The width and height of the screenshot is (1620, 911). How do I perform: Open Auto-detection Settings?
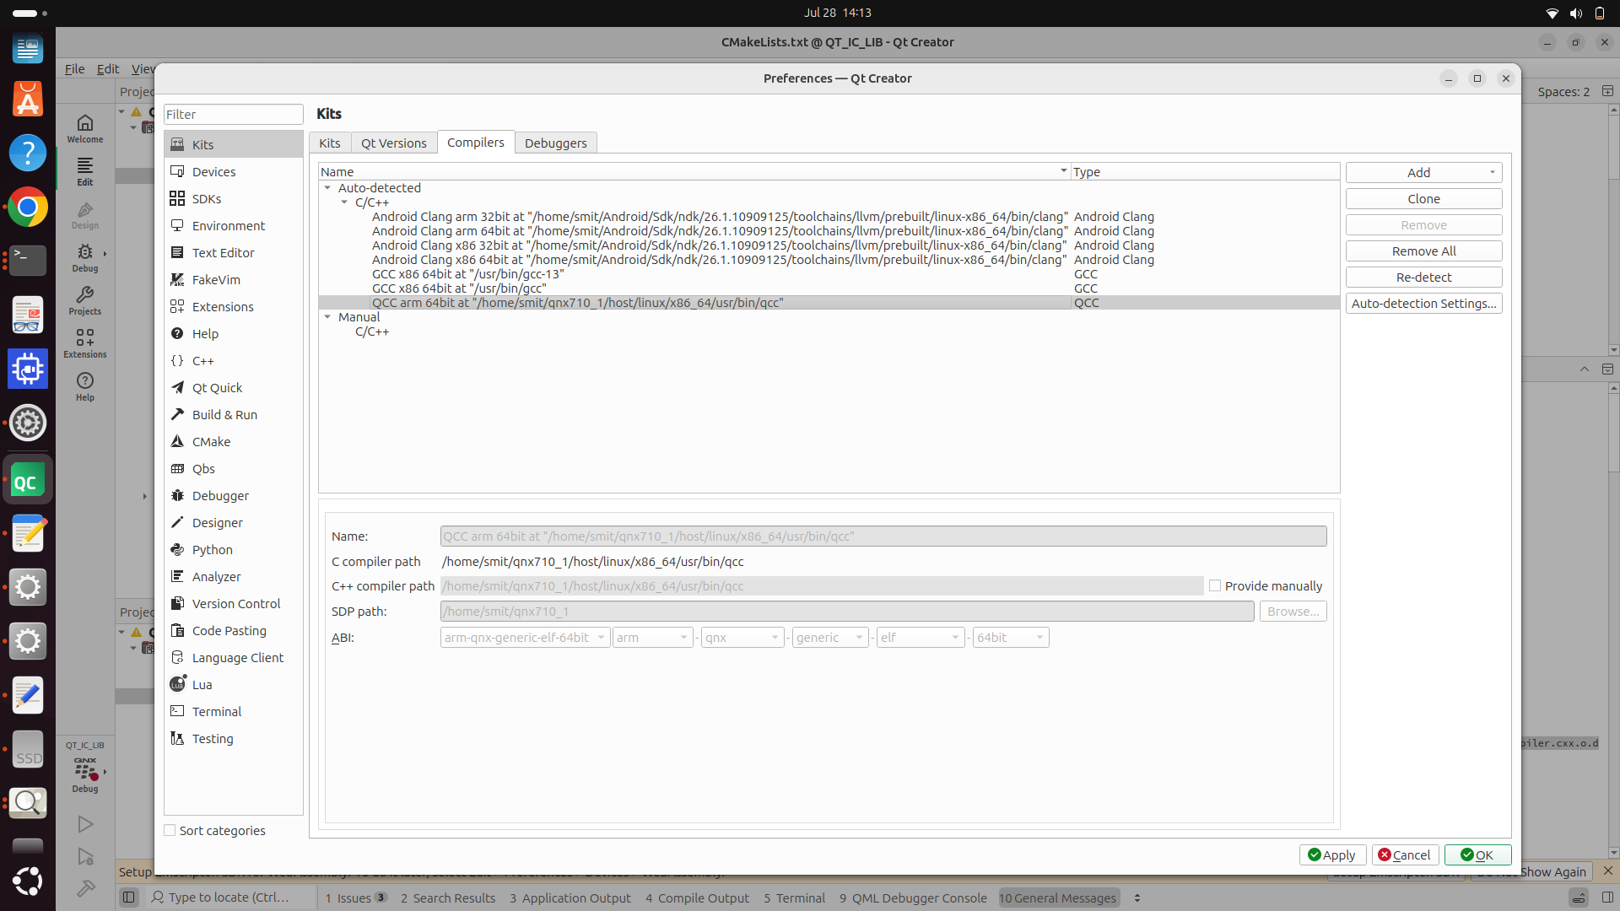click(1423, 303)
